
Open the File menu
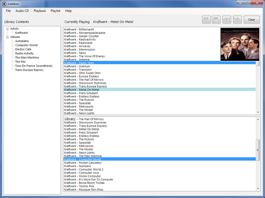8,11
